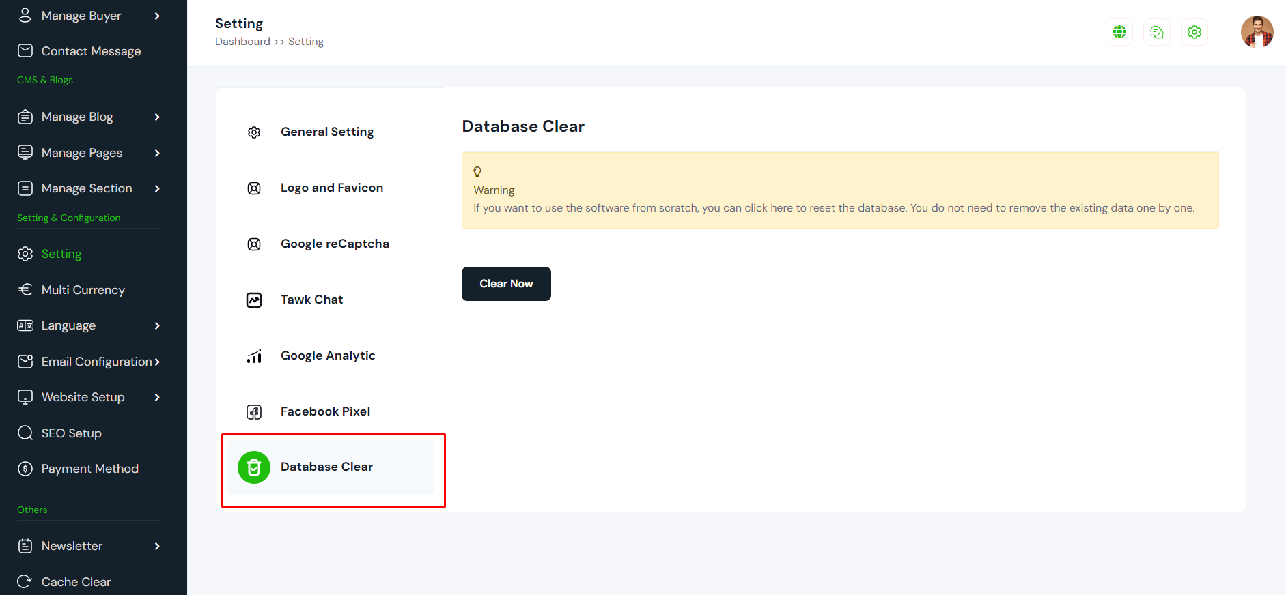Screen dimensions: 1286x595
Task: Expand the Language menu chevron
Action: point(157,326)
